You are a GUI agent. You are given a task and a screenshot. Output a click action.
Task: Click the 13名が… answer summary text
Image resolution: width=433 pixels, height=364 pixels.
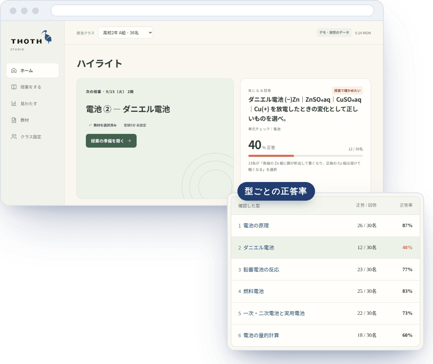click(304, 166)
